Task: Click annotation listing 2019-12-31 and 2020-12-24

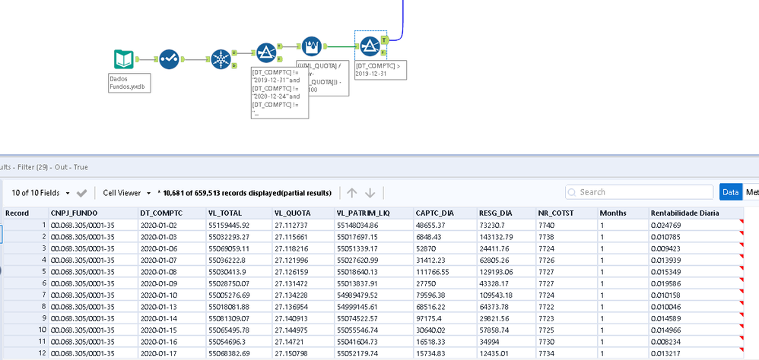Action: 280,92
